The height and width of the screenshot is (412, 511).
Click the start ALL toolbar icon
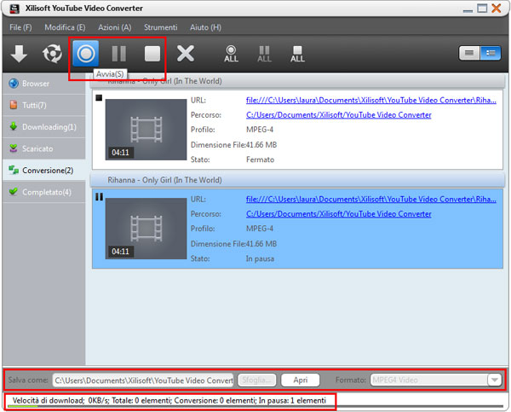(231, 54)
